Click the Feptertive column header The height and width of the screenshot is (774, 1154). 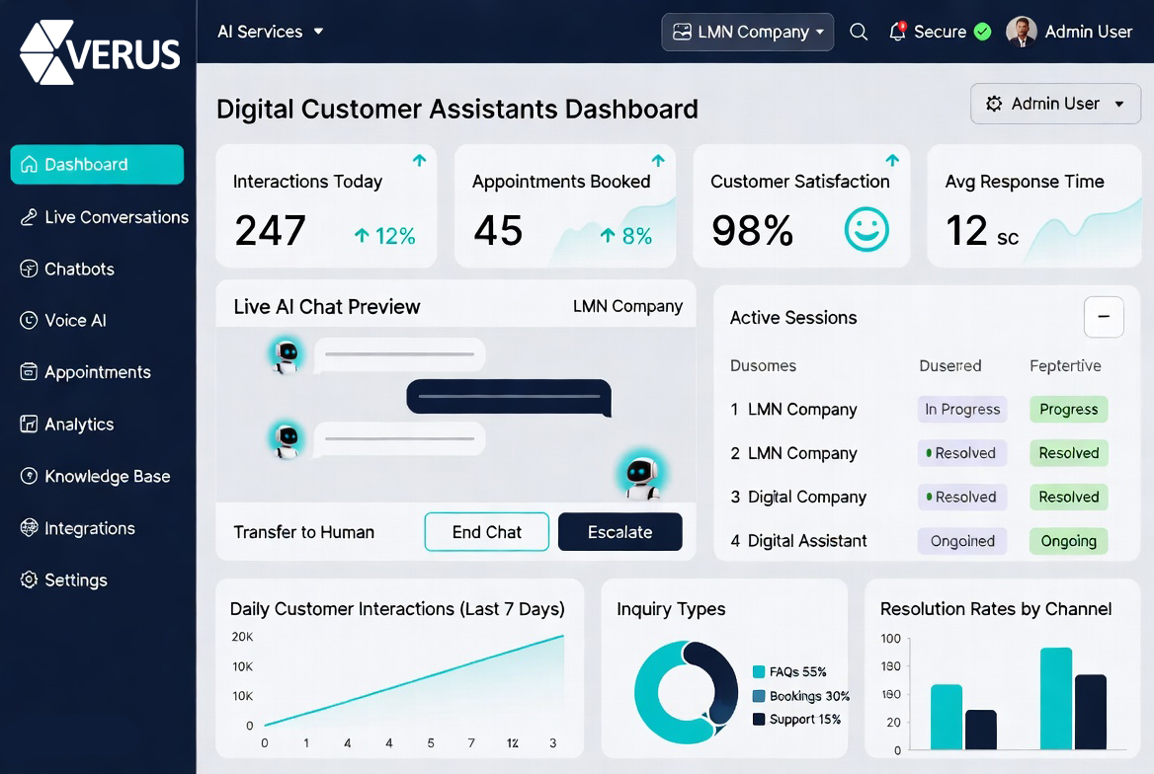point(1065,365)
